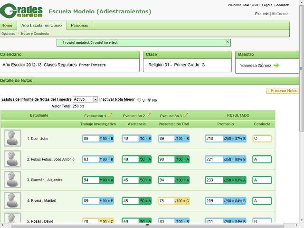
Task: Click the Procesar Notas button
Action: tap(284, 91)
